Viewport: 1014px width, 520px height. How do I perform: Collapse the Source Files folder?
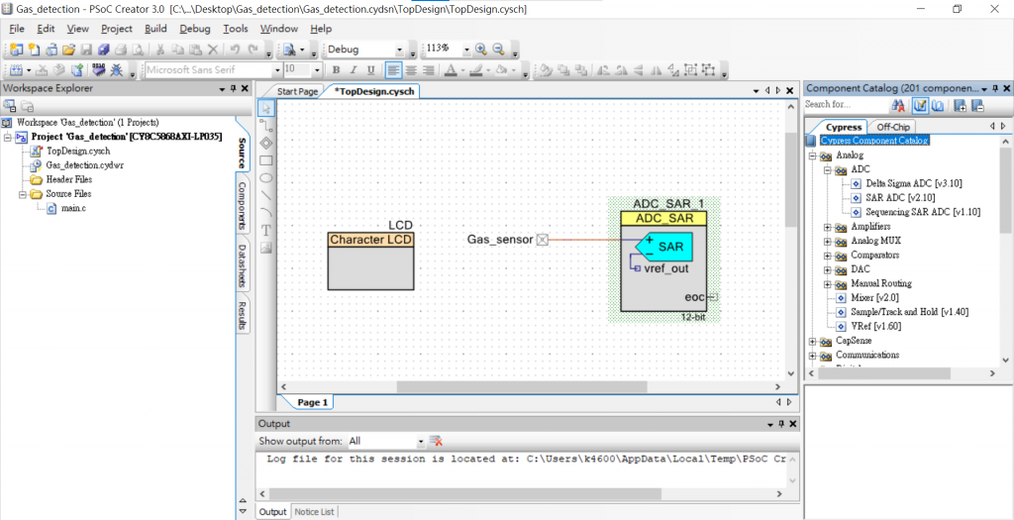(22, 194)
